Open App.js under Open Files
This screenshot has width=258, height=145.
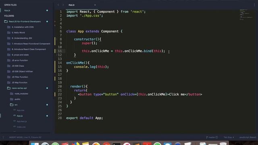pos(7,10)
